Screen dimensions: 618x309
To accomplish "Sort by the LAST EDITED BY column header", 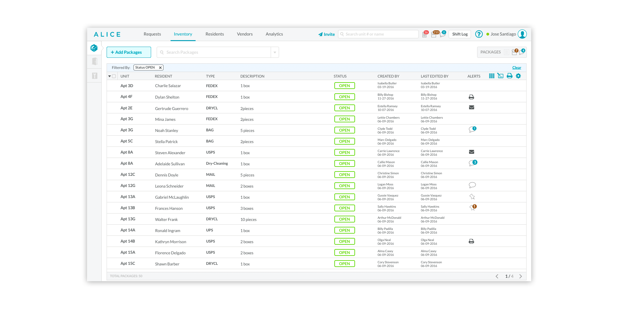I will 434,76.
